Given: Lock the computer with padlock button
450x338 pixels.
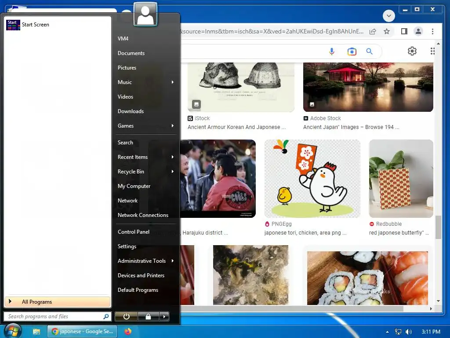Looking at the screenshot, I should point(148,316).
